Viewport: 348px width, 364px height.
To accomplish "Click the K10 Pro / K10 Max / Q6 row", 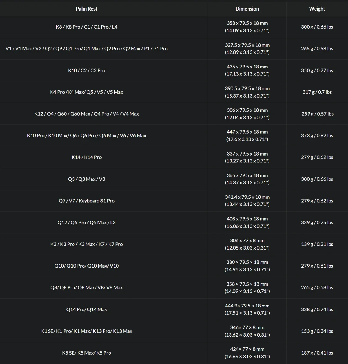I will click(174, 136).
